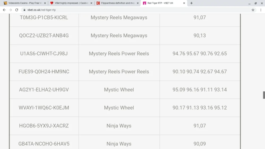This screenshot has height=149, width=265.
Task: Click the browser back arrow
Action: coord(4,10)
